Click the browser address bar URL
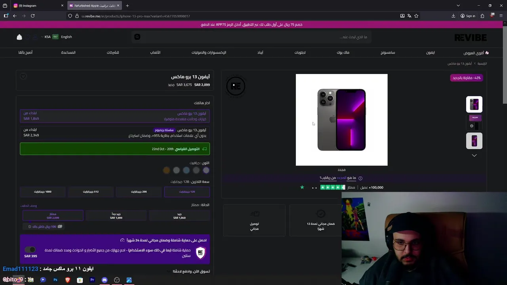This screenshot has width=507, height=285. point(135,16)
